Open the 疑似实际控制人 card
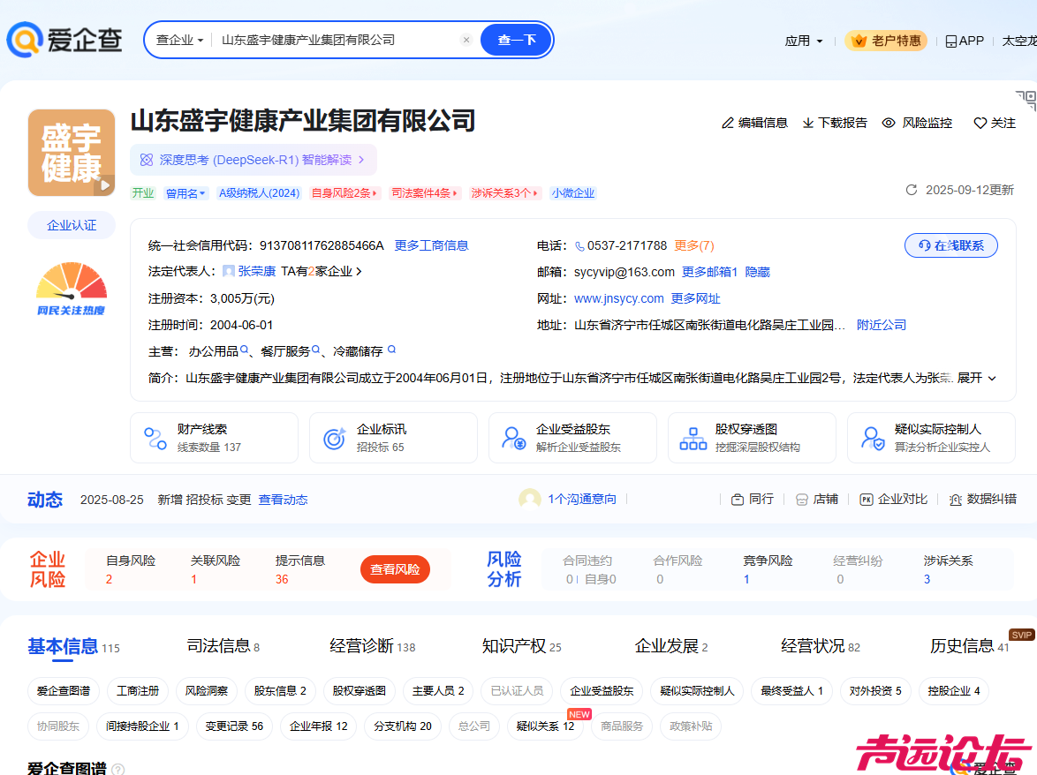 (931, 438)
